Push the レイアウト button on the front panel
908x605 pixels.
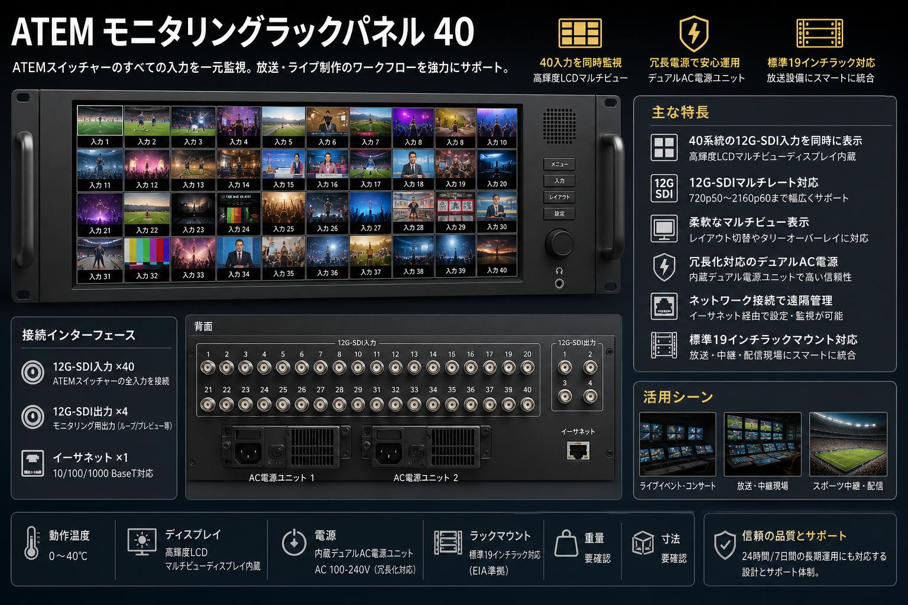[x=559, y=197]
